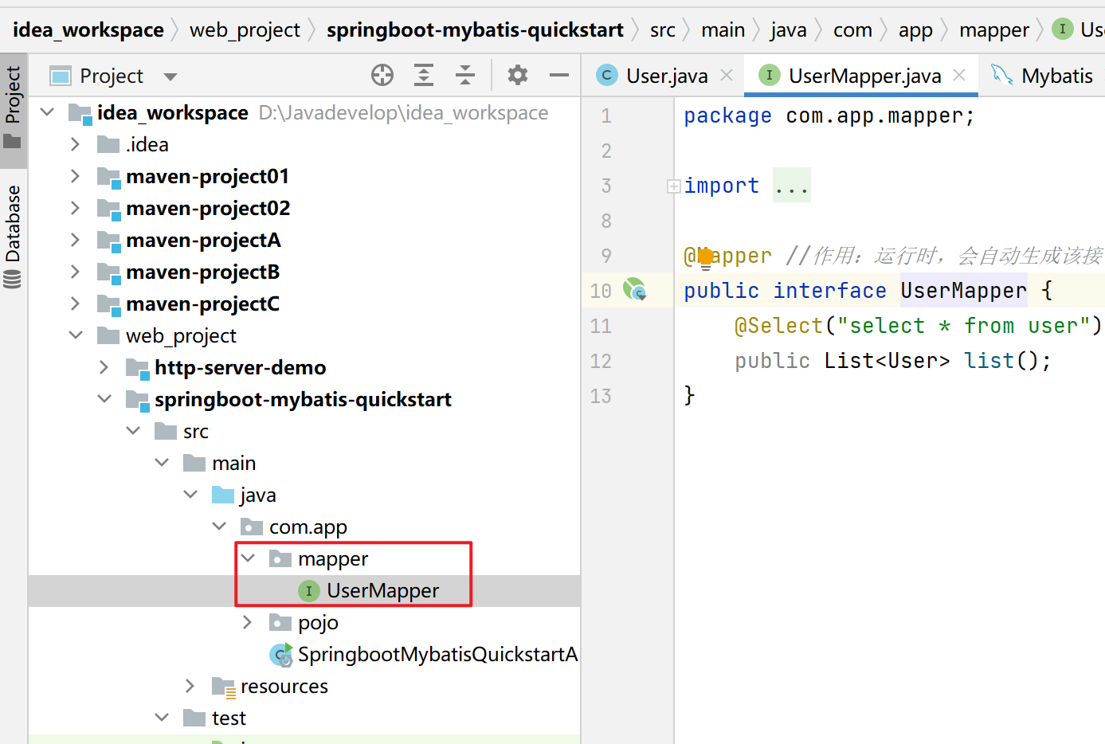Select the http-server-demo tree item
Image resolution: width=1105 pixels, height=744 pixels.
pyautogui.click(x=240, y=368)
